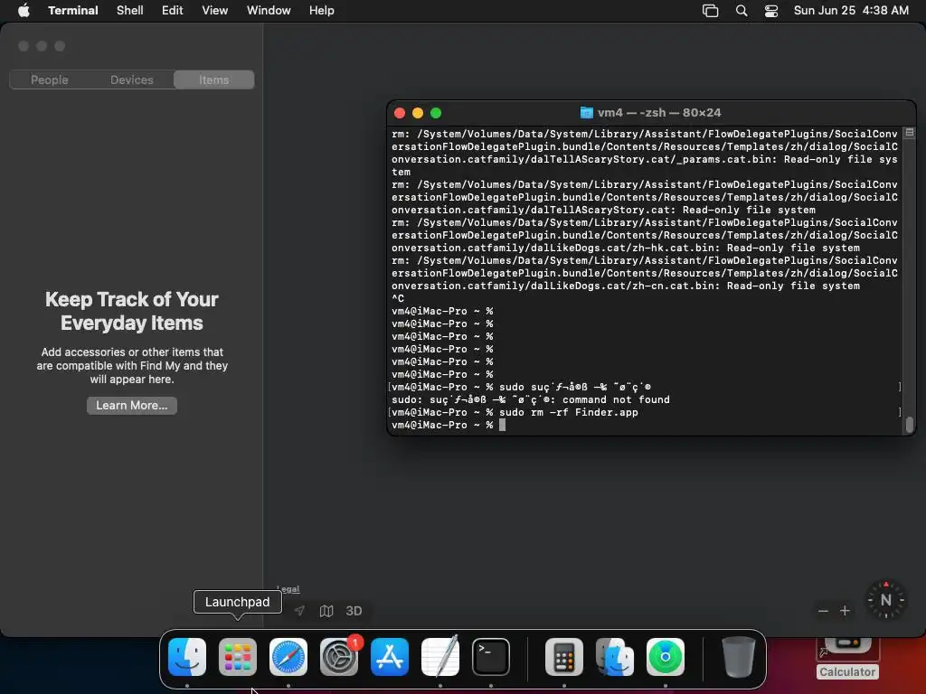
Task: Click the date and time clock
Action: click(851, 10)
